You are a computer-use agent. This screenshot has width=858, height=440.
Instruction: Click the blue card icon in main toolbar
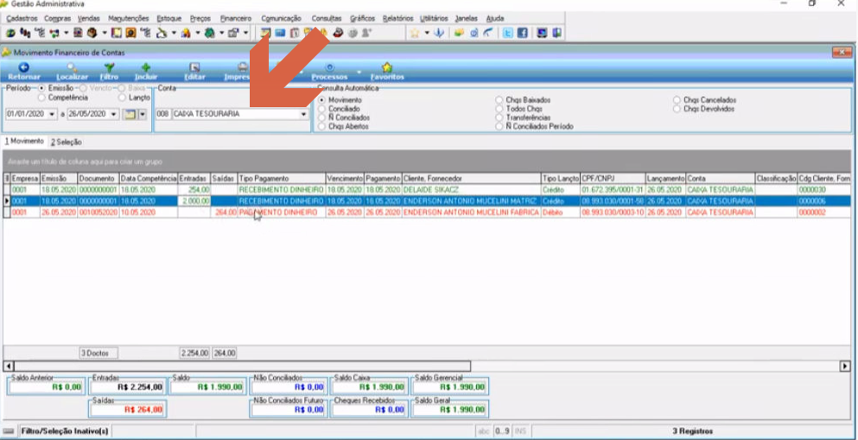(x=280, y=33)
